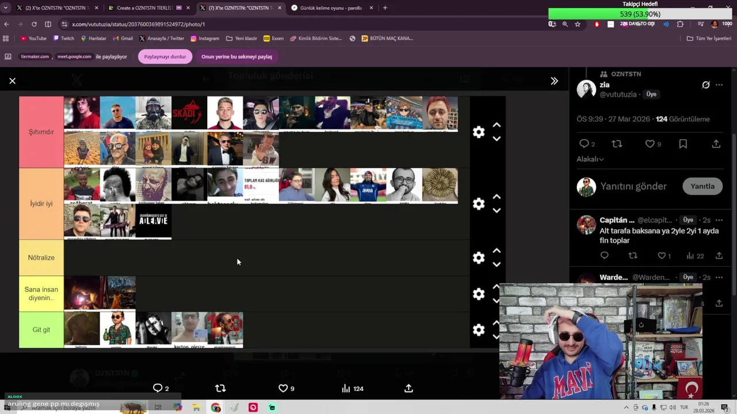The width and height of the screenshot is (737, 414).
Task: Open Yeni klasör bookmark folder
Action: click(242, 39)
